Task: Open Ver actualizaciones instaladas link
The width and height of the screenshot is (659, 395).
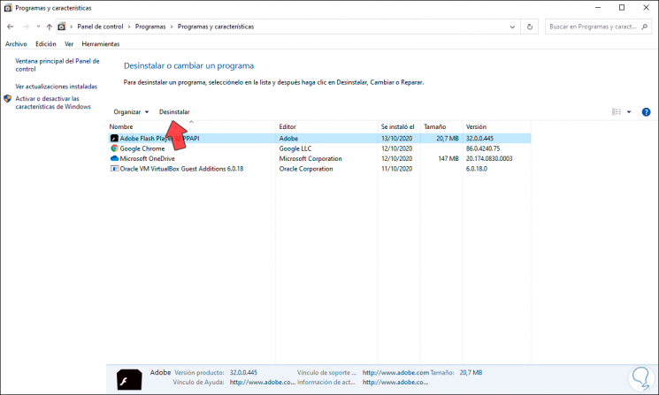Action: coord(56,87)
